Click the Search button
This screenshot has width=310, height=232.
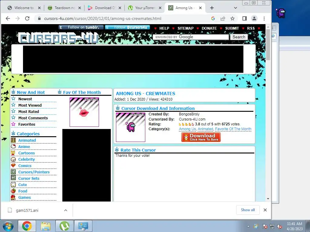pyautogui.click(x=239, y=37)
